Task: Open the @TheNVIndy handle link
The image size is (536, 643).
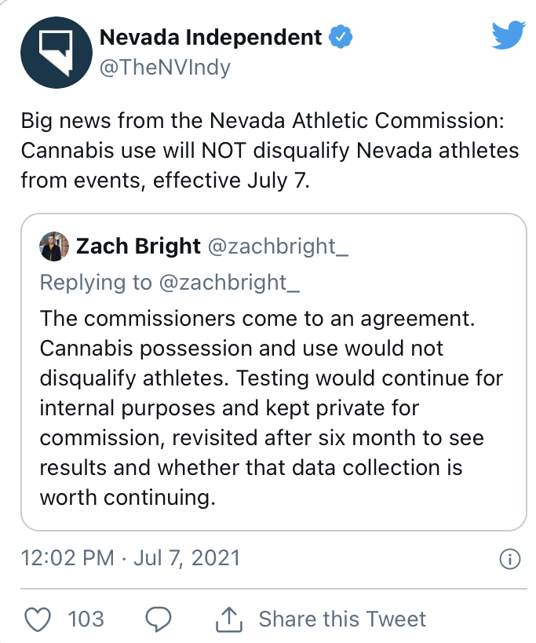Action: [165, 68]
